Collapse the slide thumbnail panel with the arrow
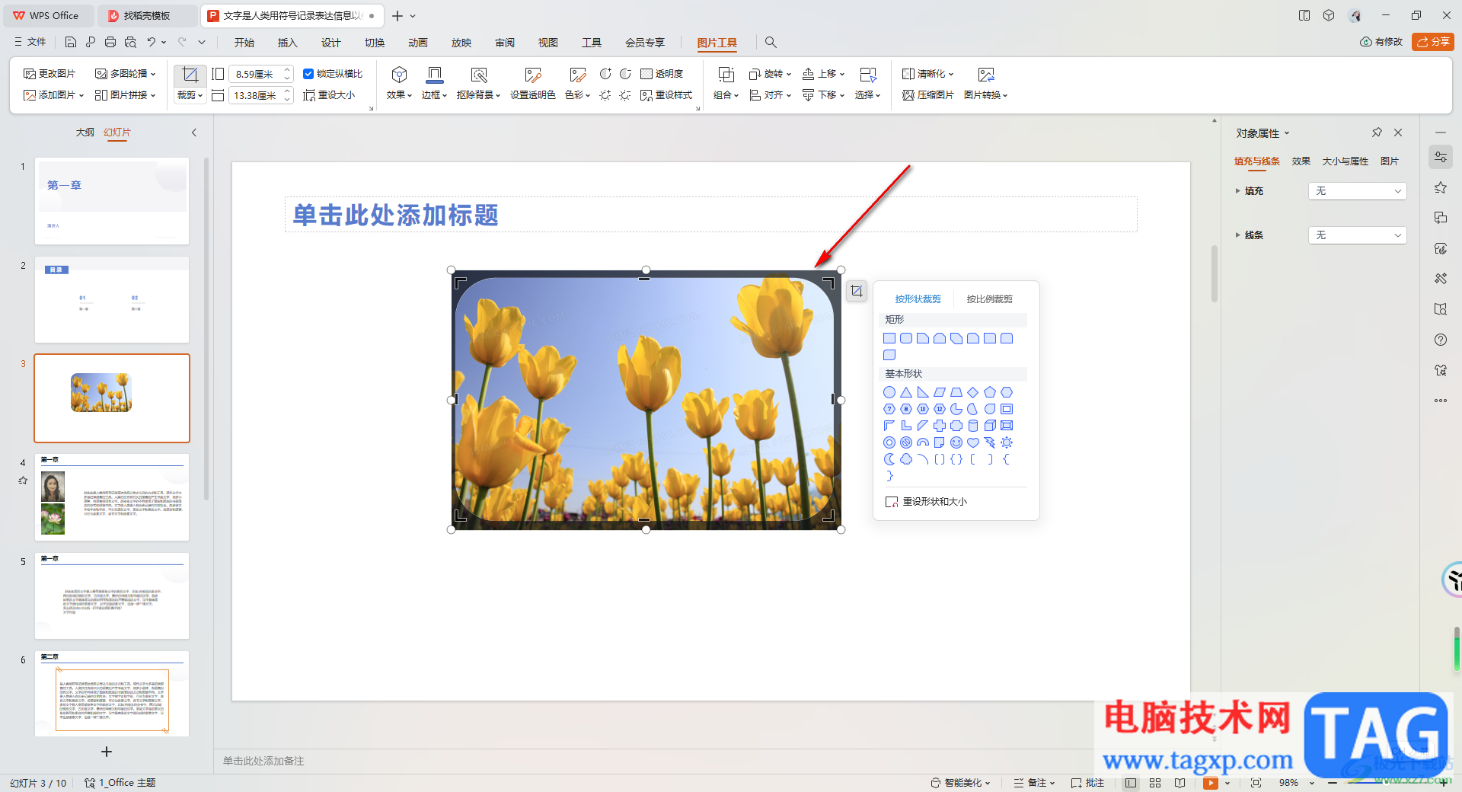1462x792 pixels. (194, 133)
